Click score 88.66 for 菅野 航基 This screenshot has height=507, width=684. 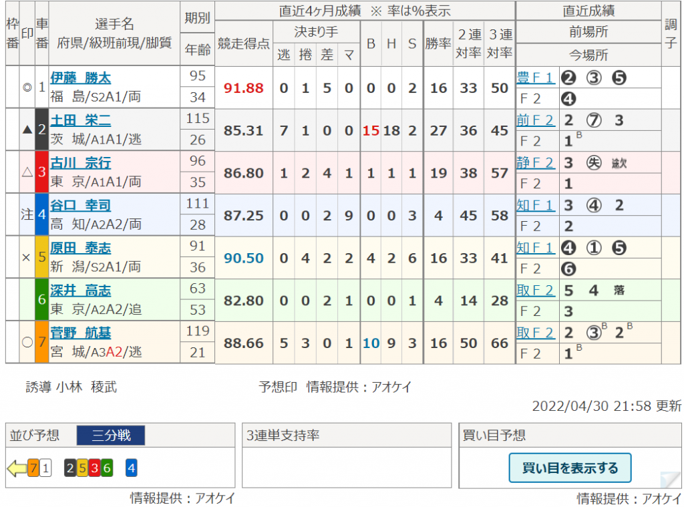[x=243, y=343]
